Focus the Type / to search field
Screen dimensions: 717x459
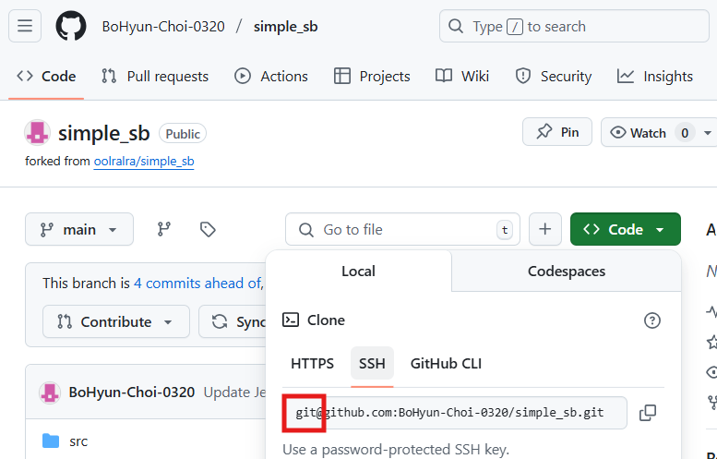[574, 26]
